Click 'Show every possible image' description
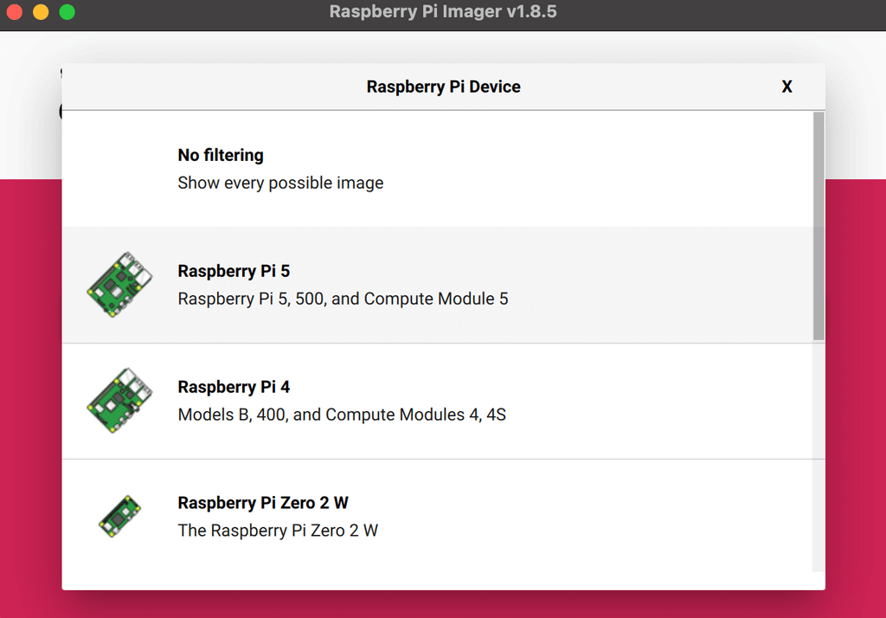Image resolution: width=886 pixels, height=618 pixels. [x=280, y=183]
